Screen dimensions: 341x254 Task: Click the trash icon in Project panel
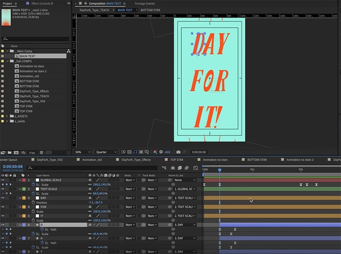(x=41, y=153)
